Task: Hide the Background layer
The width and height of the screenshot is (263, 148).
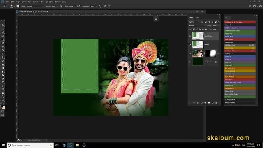Action: [x=190, y=62]
